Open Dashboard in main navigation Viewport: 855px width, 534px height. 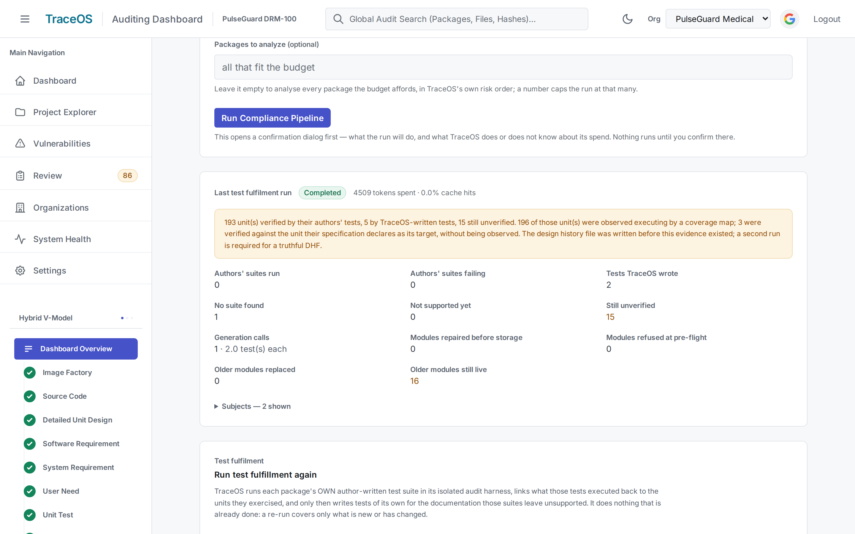pyautogui.click(x=76, y=81)
